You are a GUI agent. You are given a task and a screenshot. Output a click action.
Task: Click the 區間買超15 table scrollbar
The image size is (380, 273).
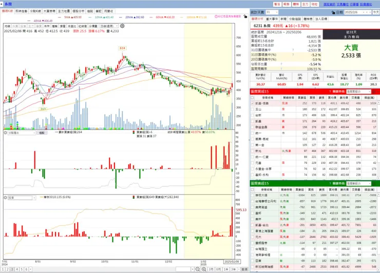pyautogui.click(x=378, y=140)
